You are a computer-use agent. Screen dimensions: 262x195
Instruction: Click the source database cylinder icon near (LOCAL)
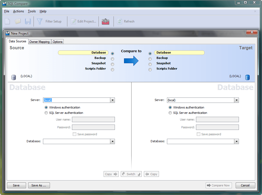pos(13,77)
